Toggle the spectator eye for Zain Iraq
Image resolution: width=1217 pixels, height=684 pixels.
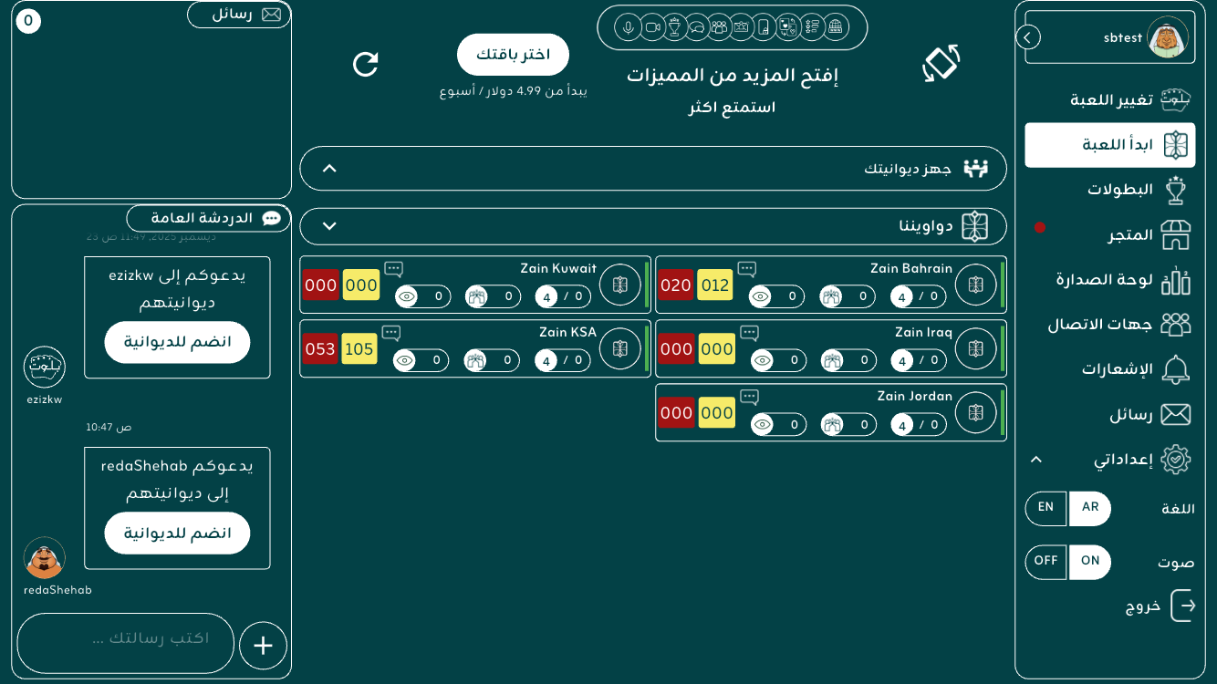(x=763, y=360)
